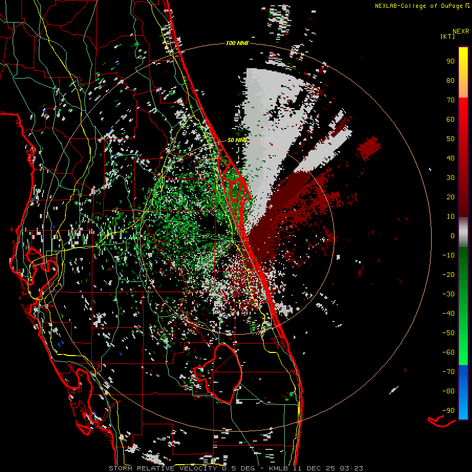Click the 50 value on velocity scale
472x472 pixels.
coord(450,139)
